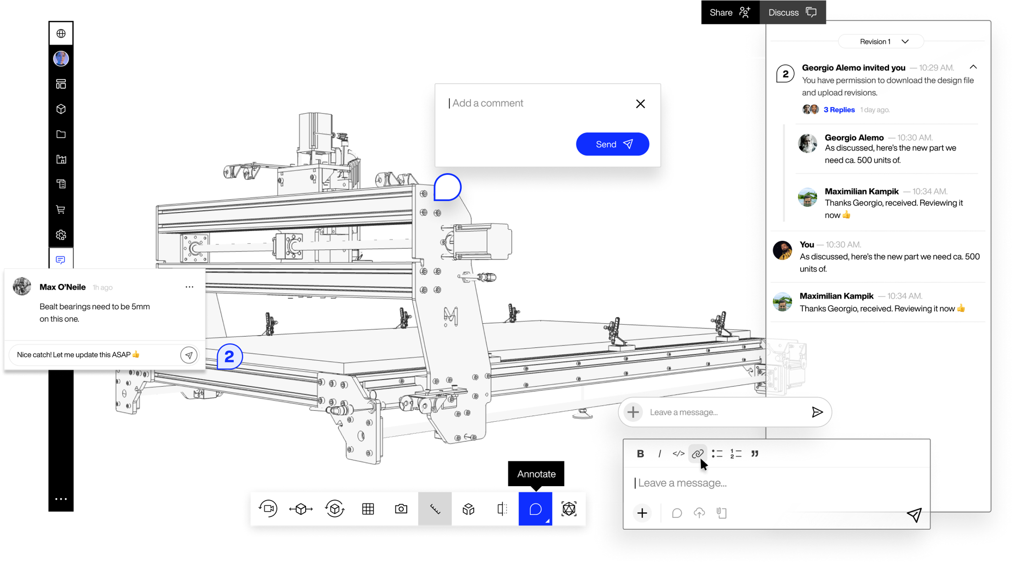Click the thread count badge 2
Screen dimensions: 1016x567
[x=785, y=74]
